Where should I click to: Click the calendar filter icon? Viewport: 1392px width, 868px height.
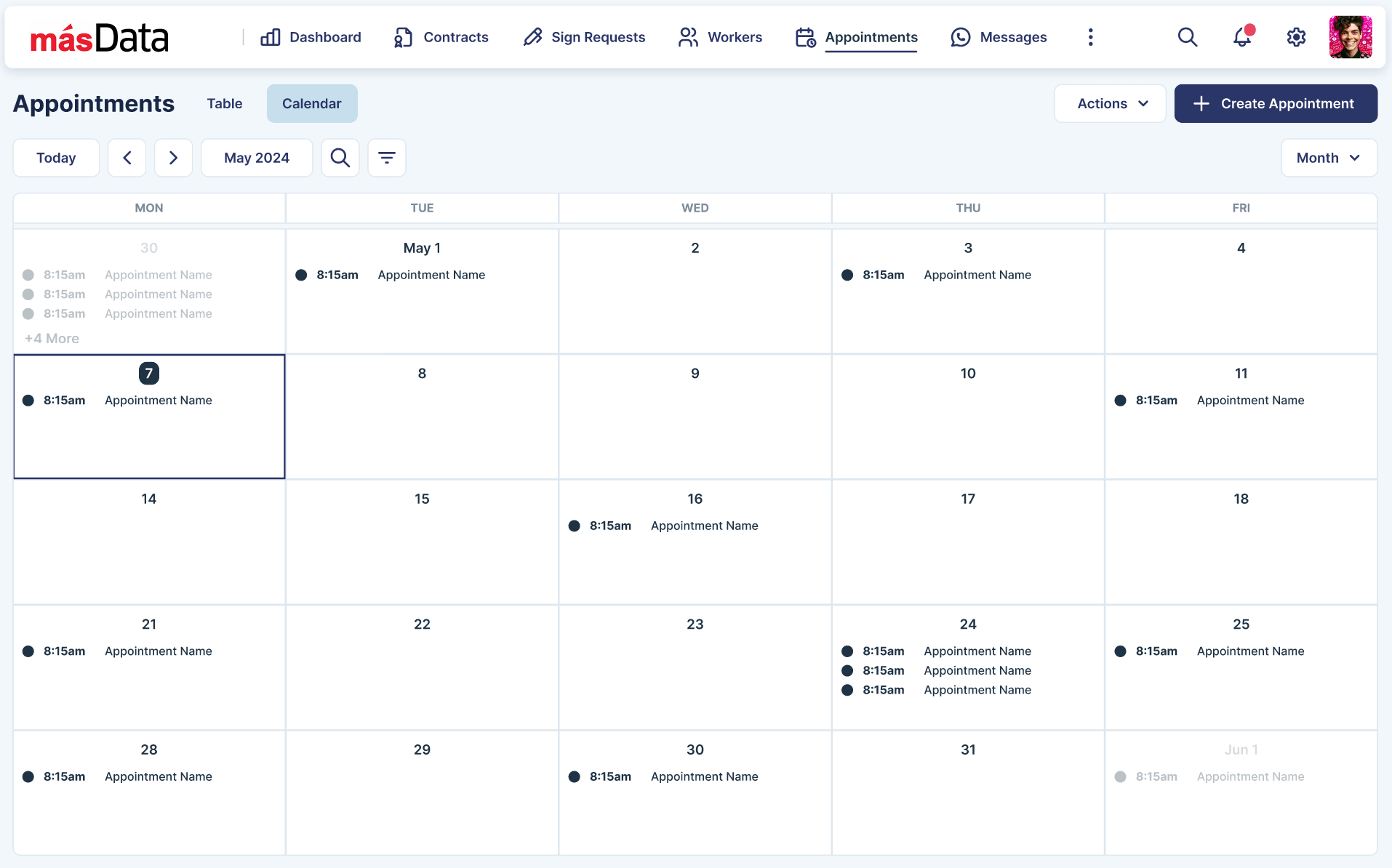(387, 158)
